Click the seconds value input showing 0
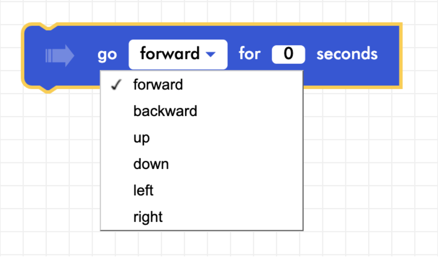The height and width of the screenshot is (258, 438). (x=288, y=54)
